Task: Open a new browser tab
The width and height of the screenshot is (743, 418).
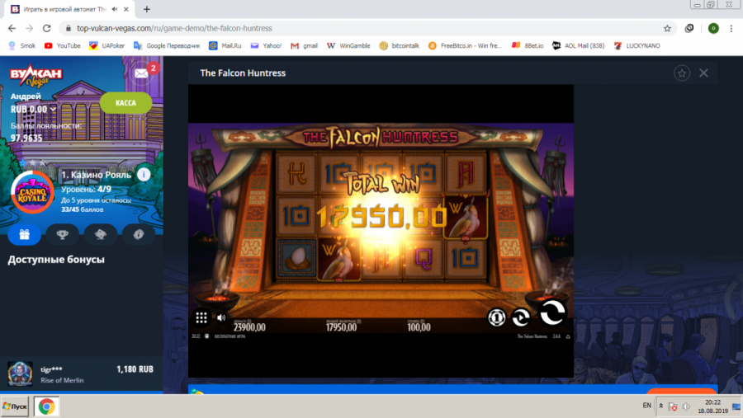Action: point(147,9)
